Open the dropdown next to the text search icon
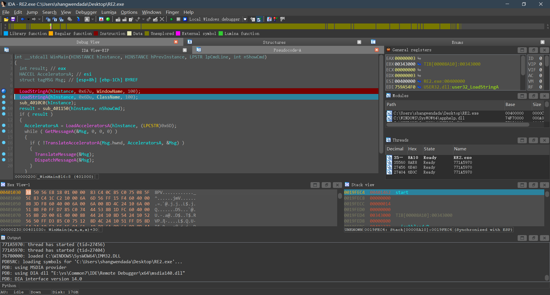The height and width of the screenshot is (295, 550). 93,19
